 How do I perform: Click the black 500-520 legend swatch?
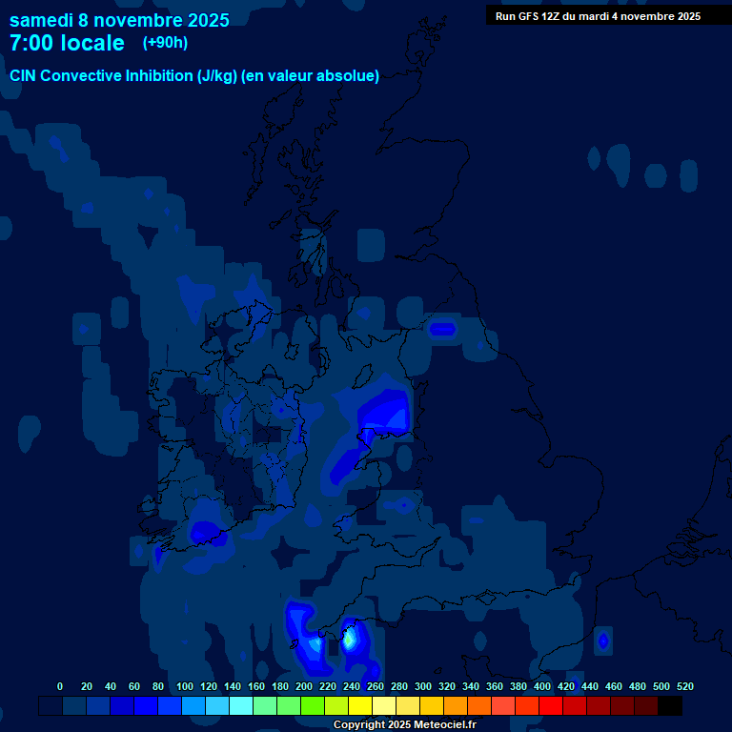coord(670,706)
